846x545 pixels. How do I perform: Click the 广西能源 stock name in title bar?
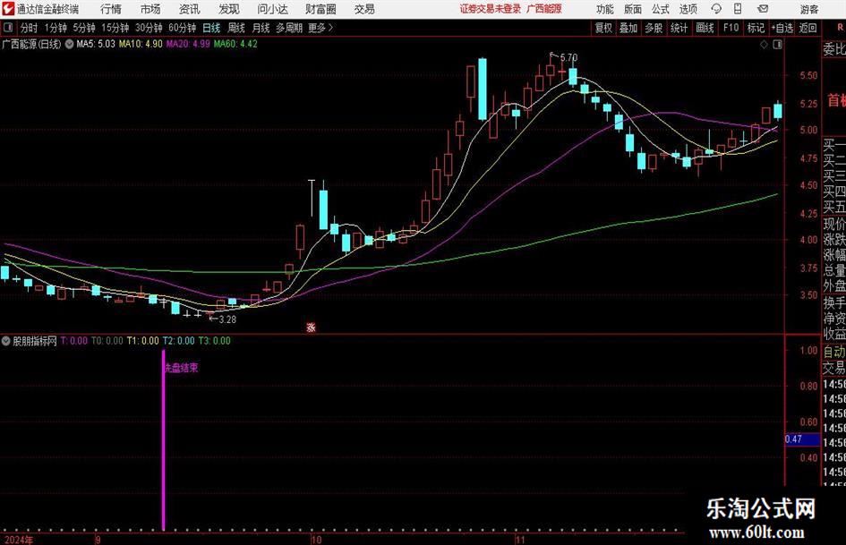pos(544,9)
